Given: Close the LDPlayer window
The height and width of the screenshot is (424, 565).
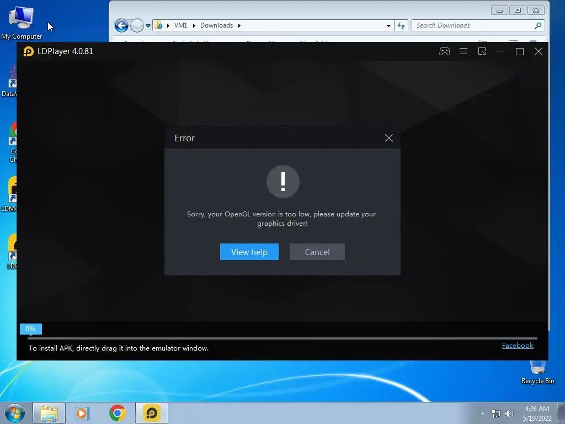Looking at the screenshot, I should [x=539, y=51].
